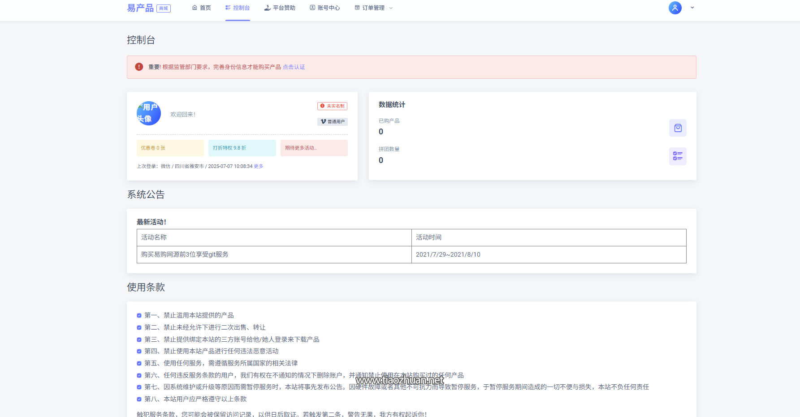The height and width of the screenshot is (417, 800).
Task: Click the 欢迎回来! greeting text
Action: click(x=183, y=115)
